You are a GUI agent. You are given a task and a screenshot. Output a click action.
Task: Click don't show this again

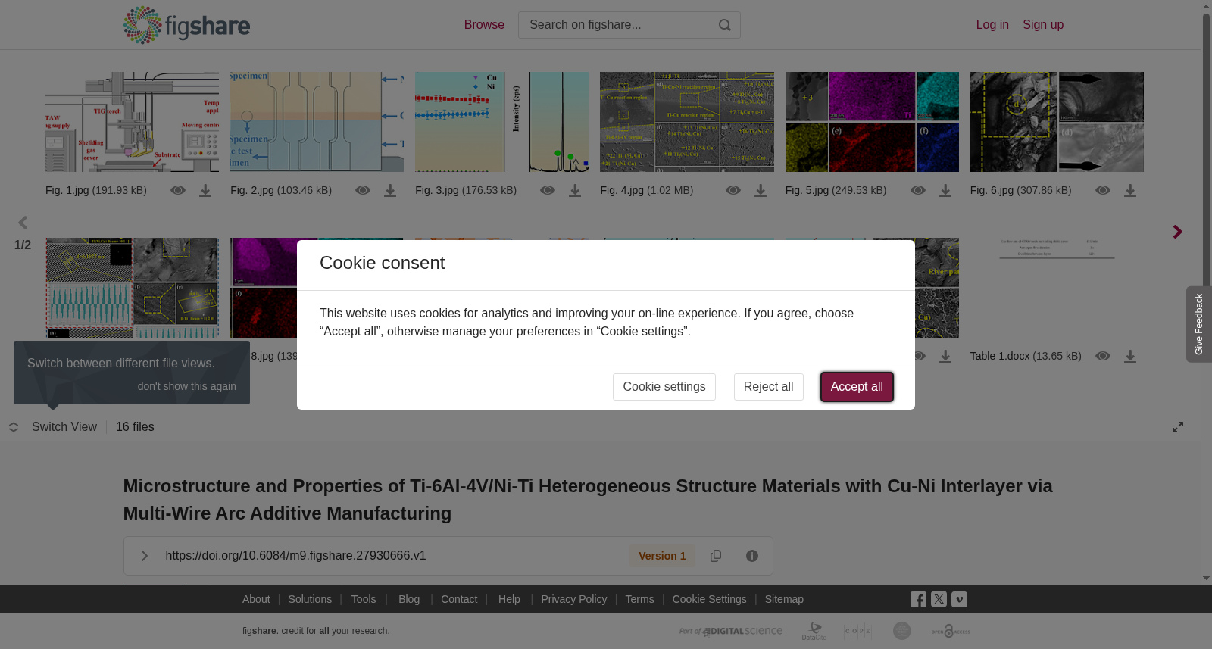click(186, 386)
